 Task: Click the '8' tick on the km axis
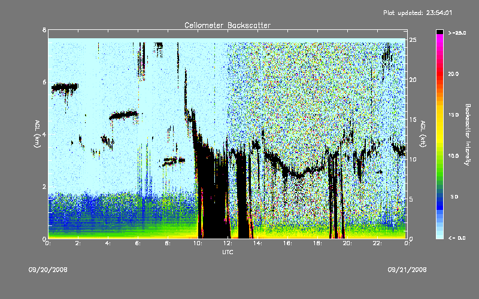coord(44,30)
